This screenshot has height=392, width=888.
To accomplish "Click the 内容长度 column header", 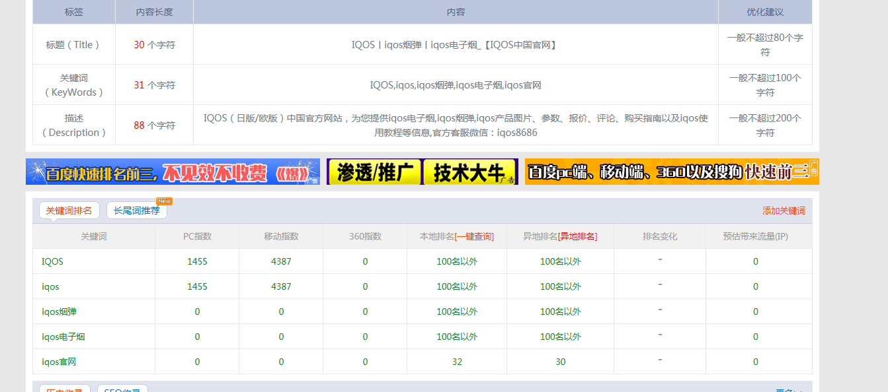I will click(x=154, y=13).
